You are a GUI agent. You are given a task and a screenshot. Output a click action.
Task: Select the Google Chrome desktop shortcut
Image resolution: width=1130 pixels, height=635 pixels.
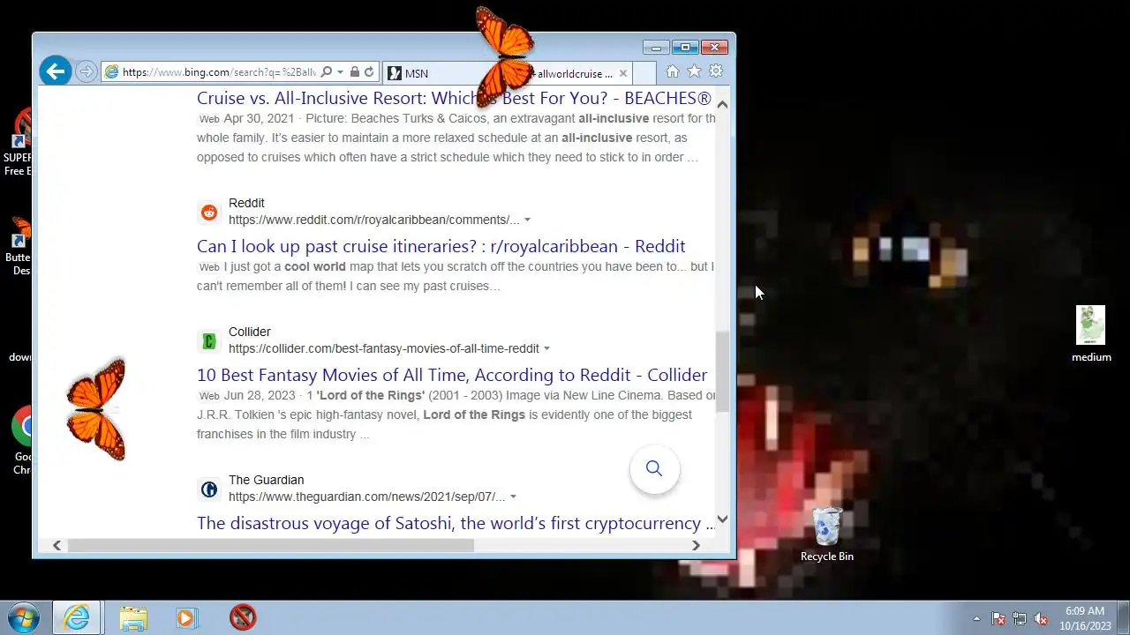[23, 439]
